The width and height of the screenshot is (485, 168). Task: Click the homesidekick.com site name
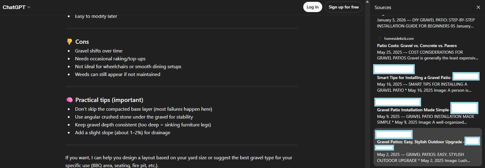pyautogui.click(x=399, y=39)
